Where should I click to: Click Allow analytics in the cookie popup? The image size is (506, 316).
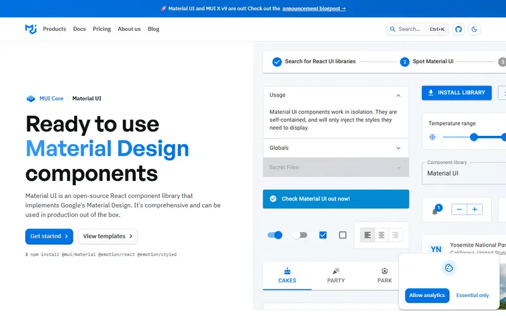[427, 295]
